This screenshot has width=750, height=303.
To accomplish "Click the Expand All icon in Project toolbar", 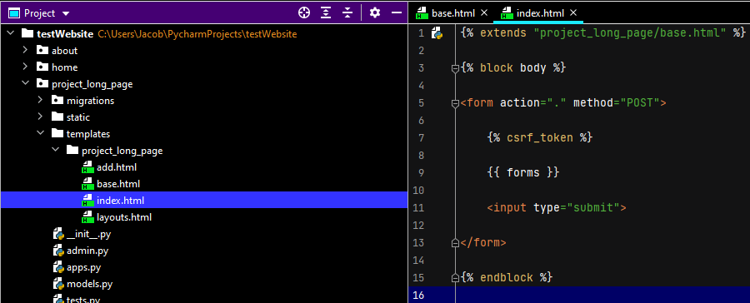I will click(x=326, y=13).
